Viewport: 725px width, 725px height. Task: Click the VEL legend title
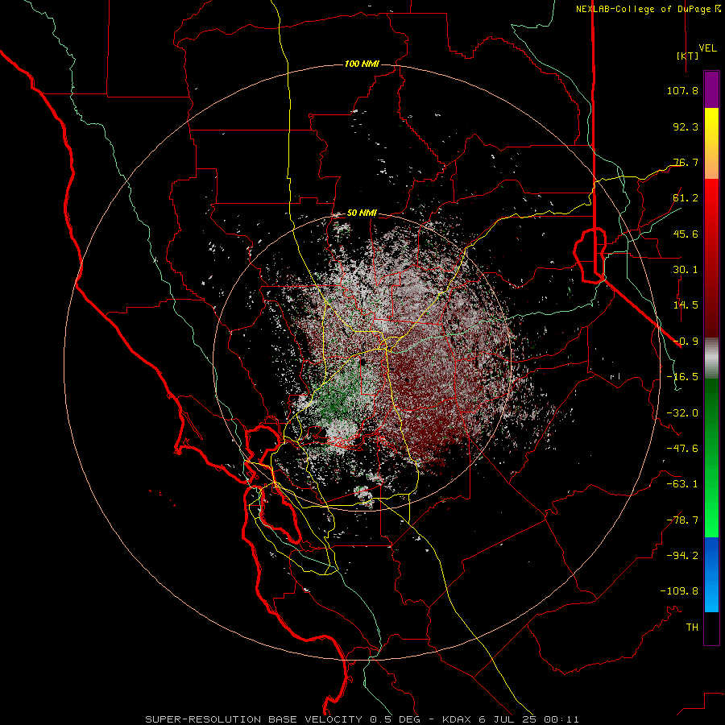click(x=707, y=48)
